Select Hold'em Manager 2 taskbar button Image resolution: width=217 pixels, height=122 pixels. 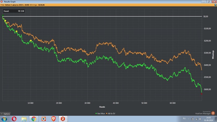click(63, 119)
